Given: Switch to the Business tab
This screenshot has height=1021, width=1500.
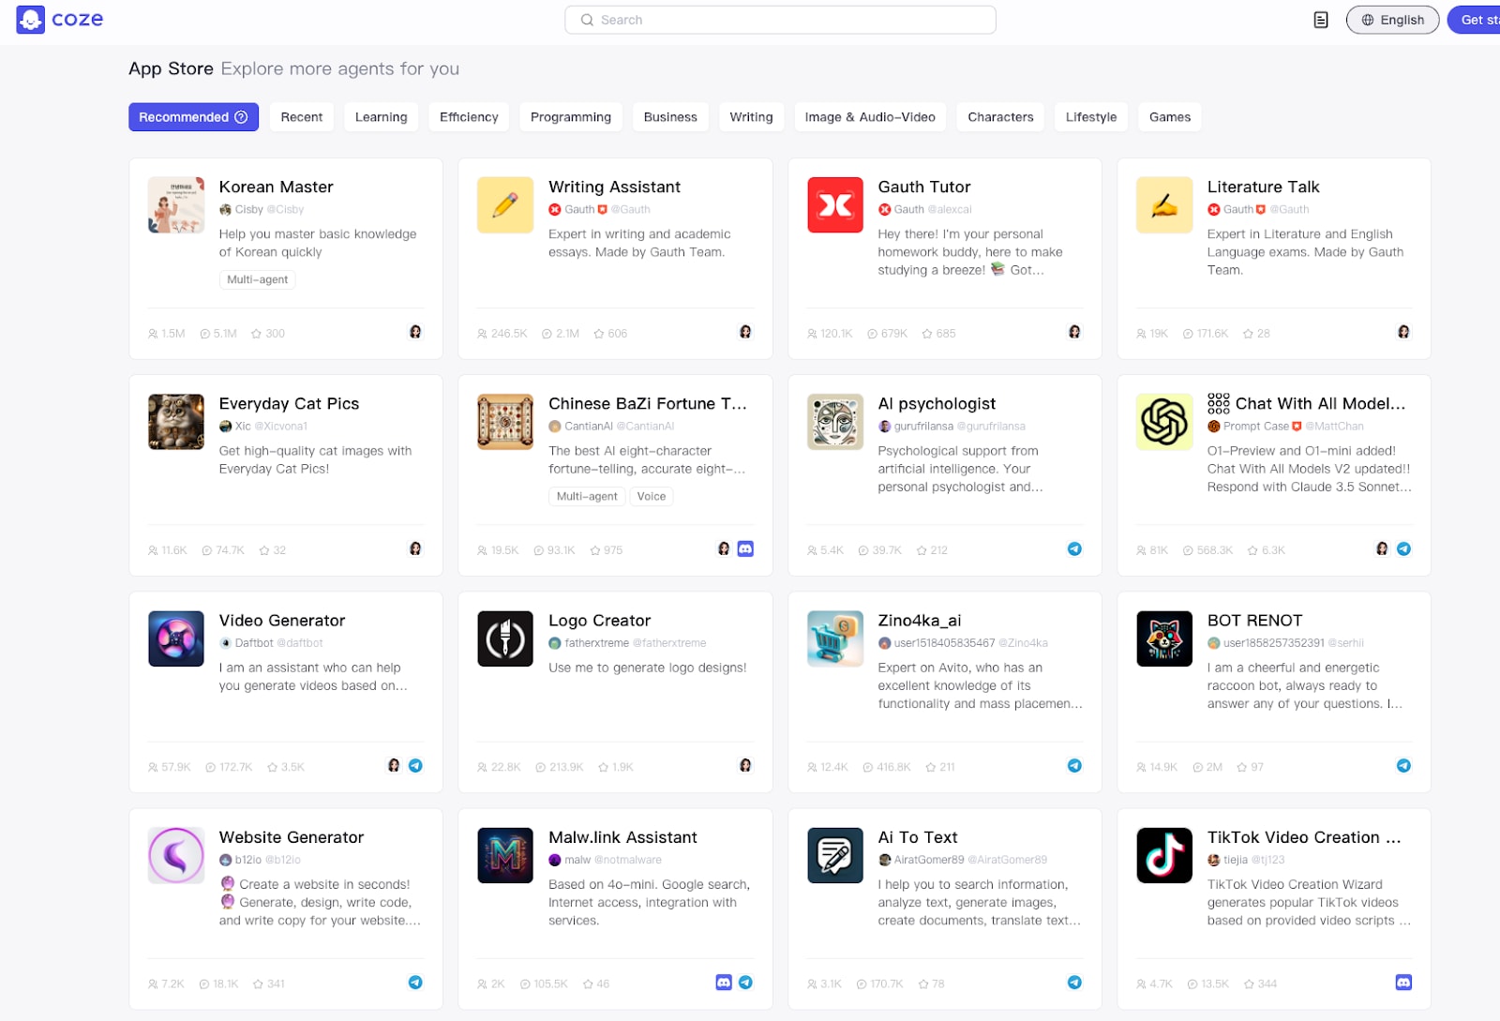Looking at the screenshot, I should 670,117.
